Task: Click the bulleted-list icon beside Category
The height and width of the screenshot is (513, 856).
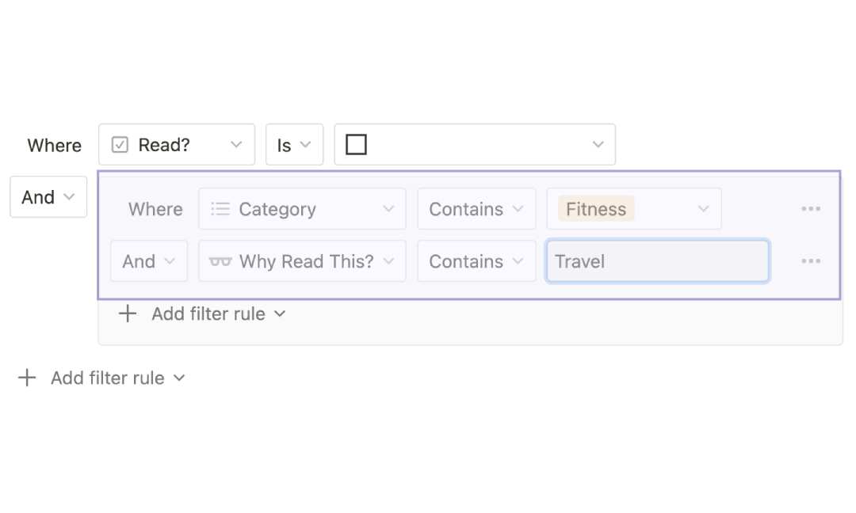Action: [220, 208]
